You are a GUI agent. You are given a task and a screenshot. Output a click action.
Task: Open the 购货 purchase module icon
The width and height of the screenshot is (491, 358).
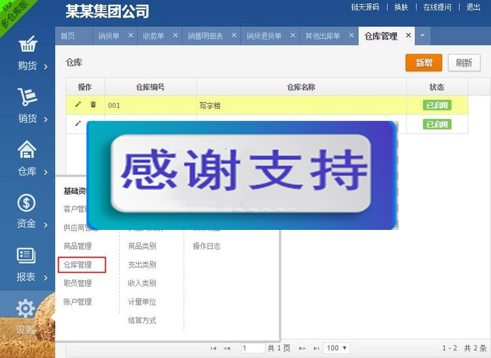point(28,44)
